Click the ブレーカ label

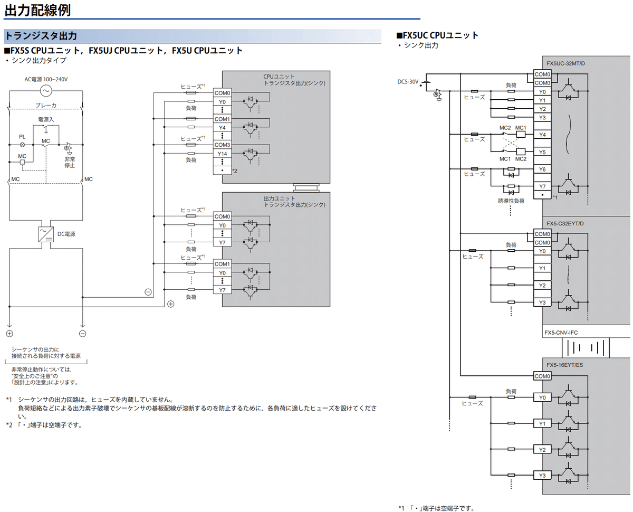[46, 105]
